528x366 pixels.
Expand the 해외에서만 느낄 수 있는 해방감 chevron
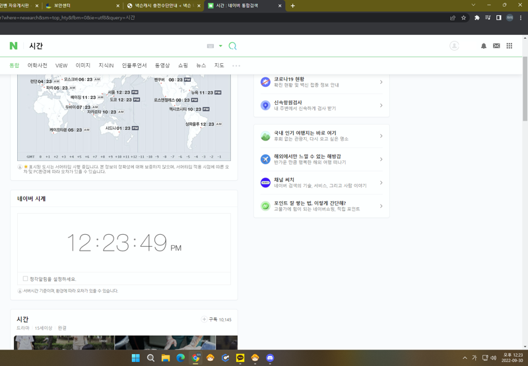(381, 159)
